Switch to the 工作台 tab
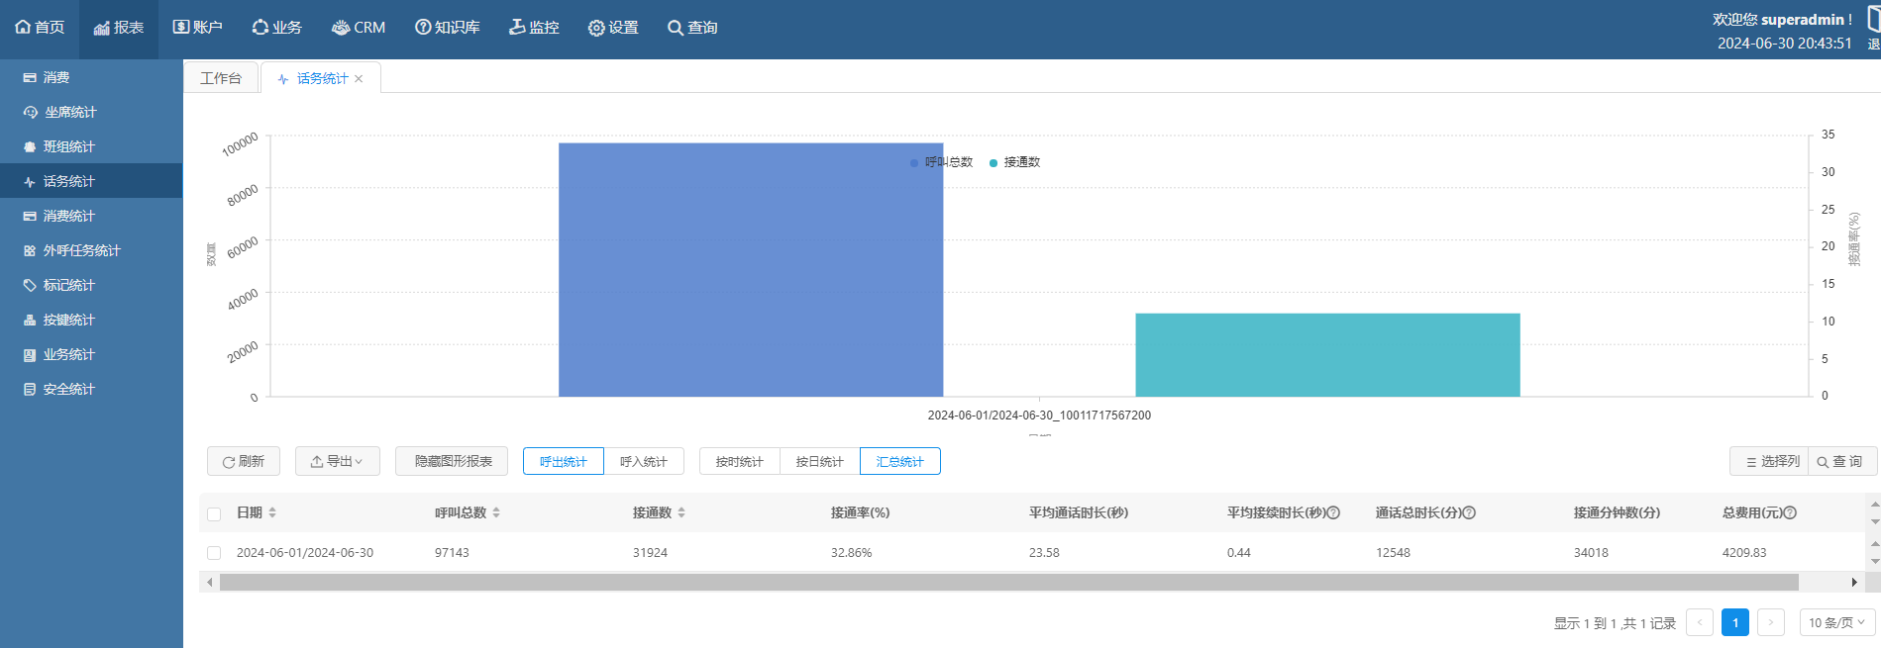 pos(221,78)
